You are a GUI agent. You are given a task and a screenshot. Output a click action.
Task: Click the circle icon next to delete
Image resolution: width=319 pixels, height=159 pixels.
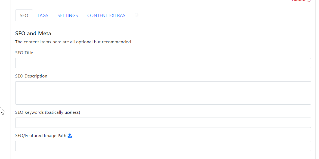(x=309, y=1)
